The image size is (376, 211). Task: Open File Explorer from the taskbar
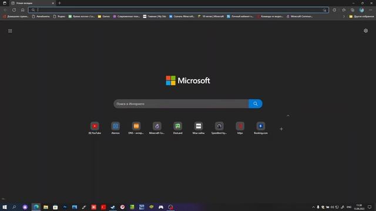46,207
